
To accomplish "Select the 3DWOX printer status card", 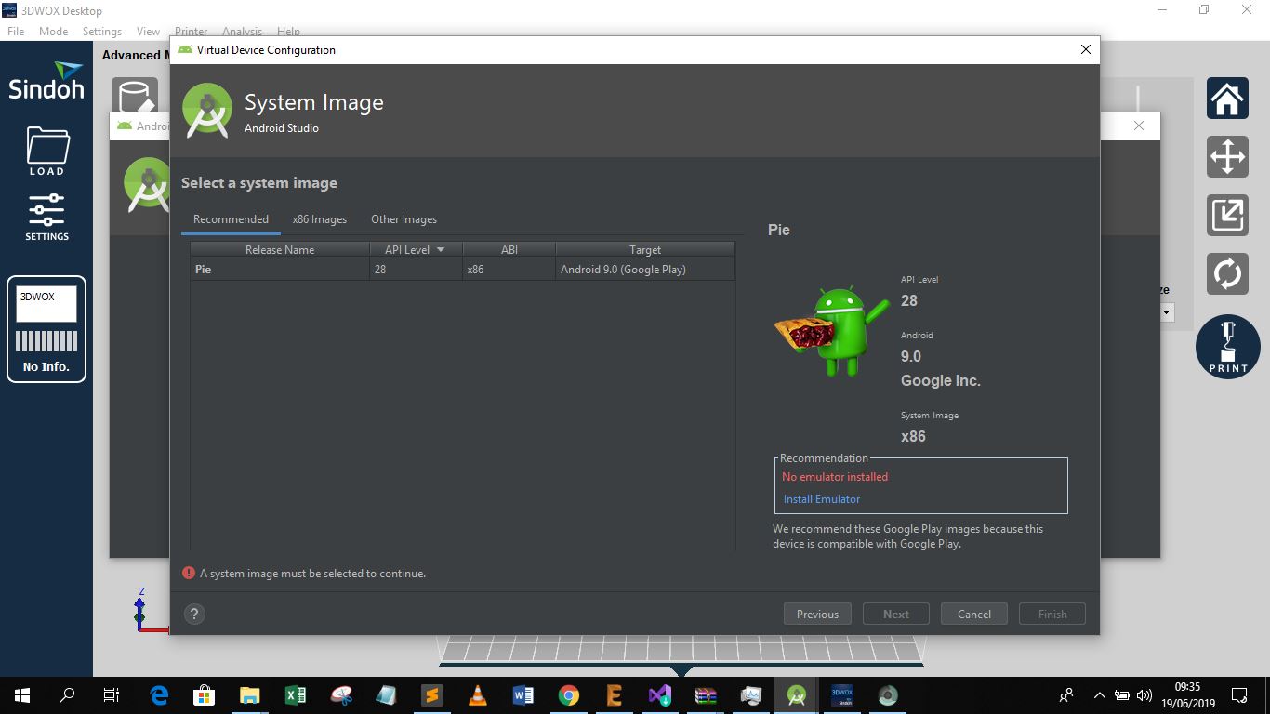I will coord(46,329).
